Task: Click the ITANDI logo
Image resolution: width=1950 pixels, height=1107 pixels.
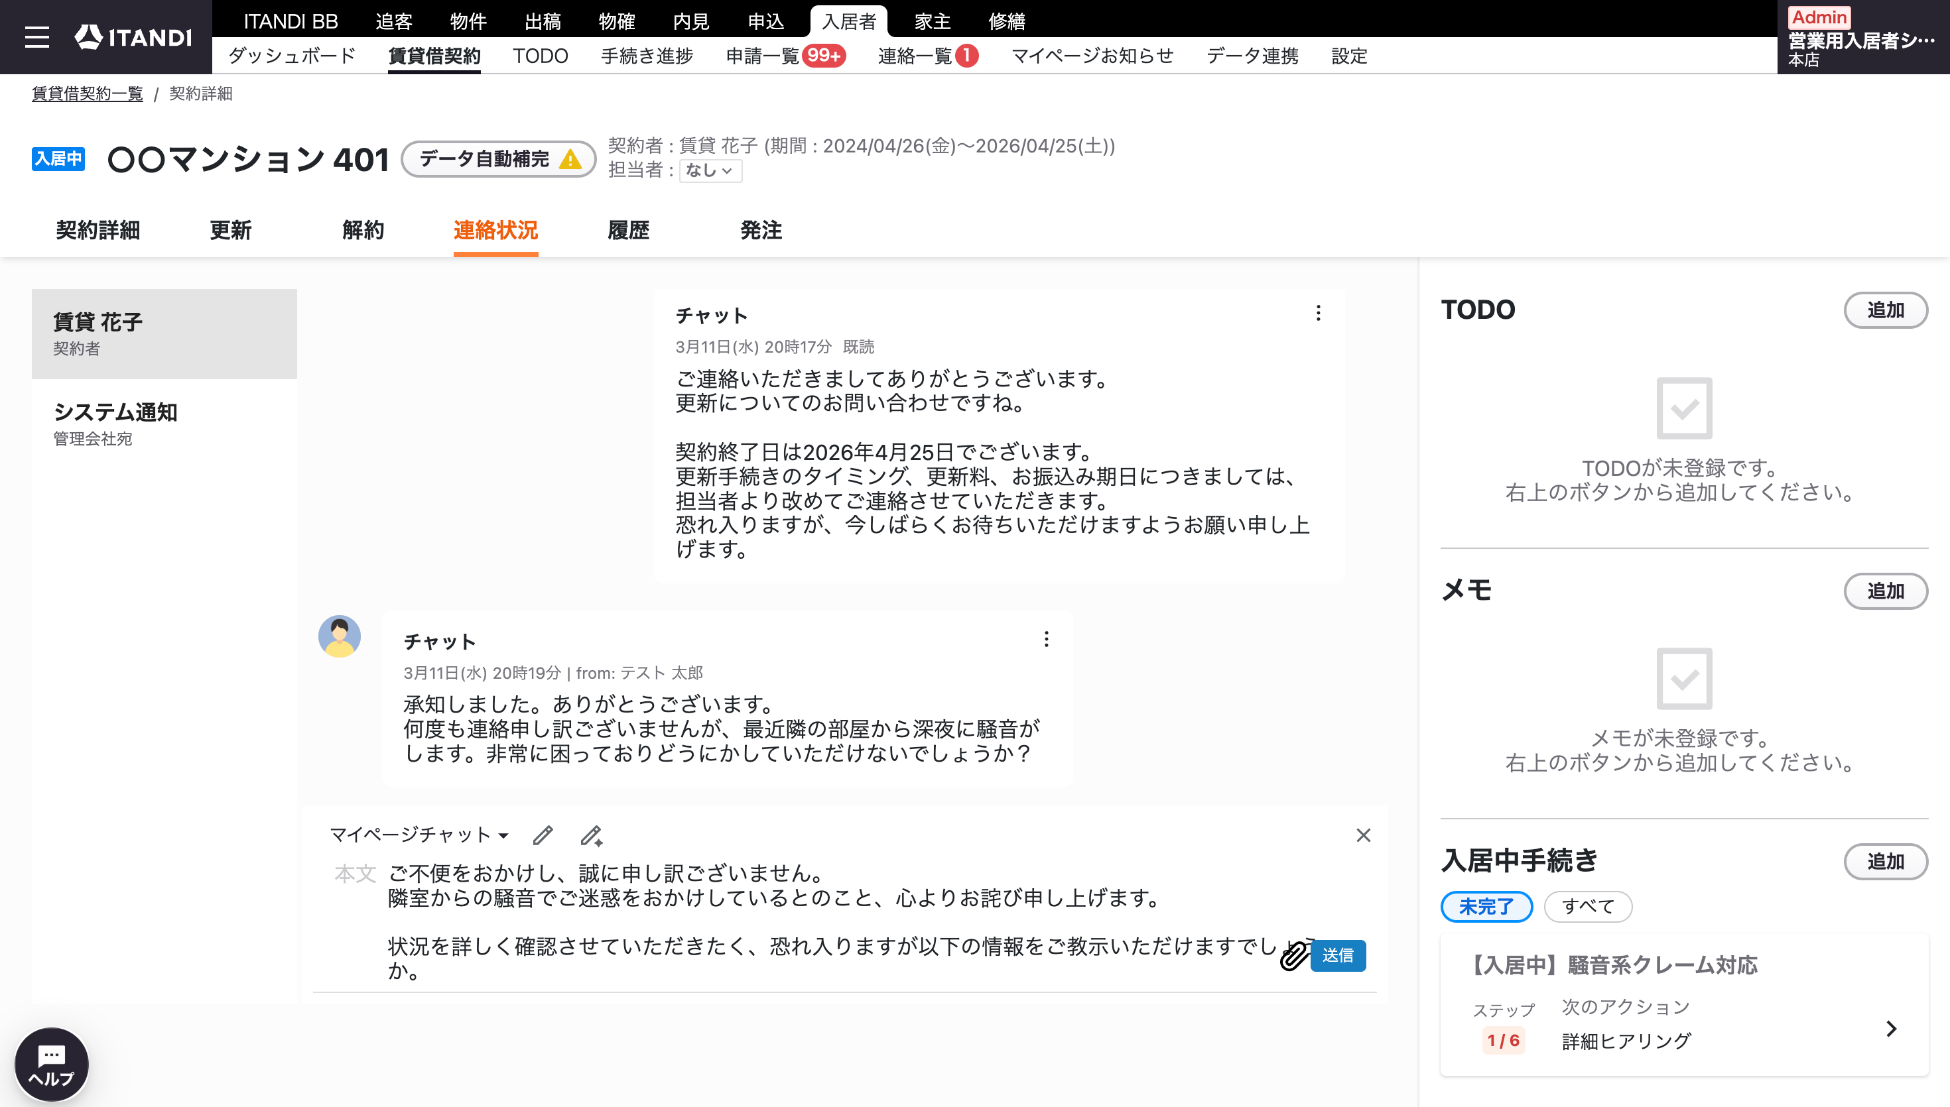Action: point(134,37)
